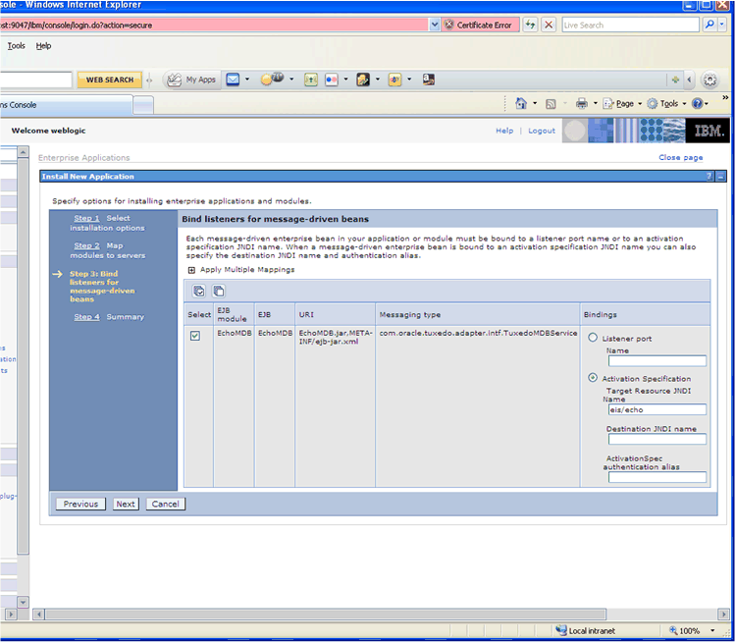Click the navigation pane vertical scrollbar down arrow
Screen dimensions: 735x642
[x=23, y=602]
